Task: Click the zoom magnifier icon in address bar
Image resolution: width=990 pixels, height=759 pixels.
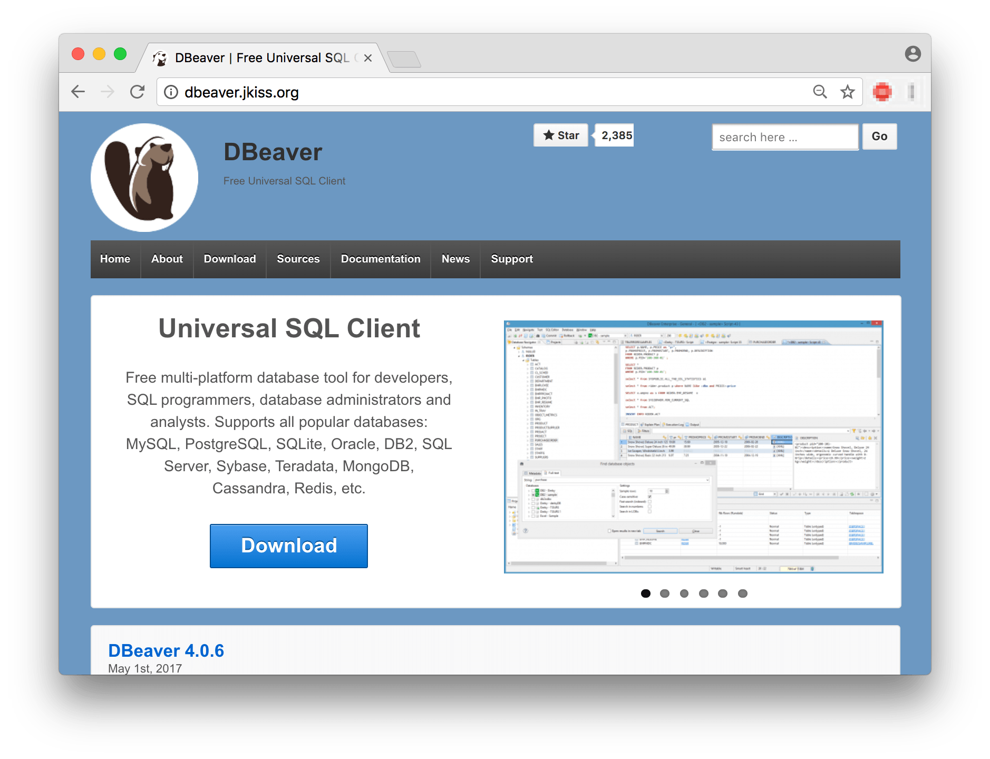Action: point(820,92)
